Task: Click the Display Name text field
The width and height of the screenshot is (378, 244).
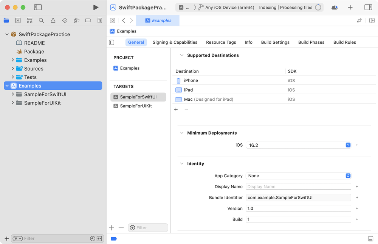Action: [x=298, y=187]
